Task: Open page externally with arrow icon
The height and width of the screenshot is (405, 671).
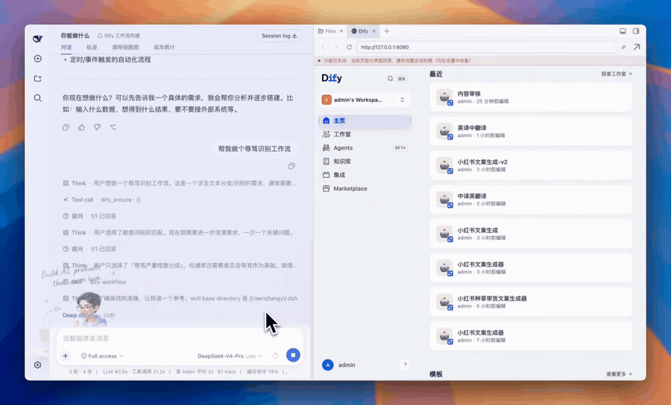Action: coord(637,47)
